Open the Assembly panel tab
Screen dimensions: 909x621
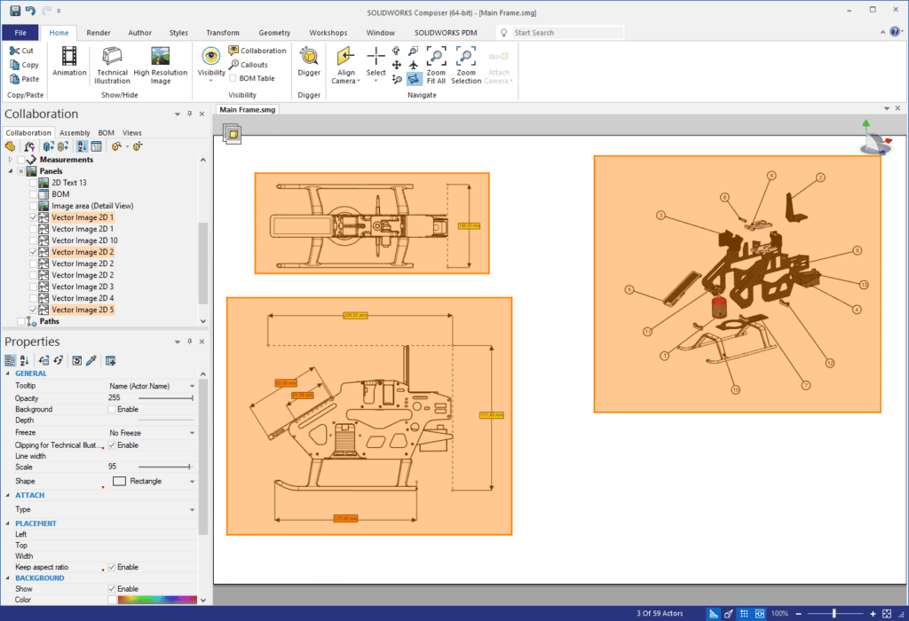click(x=75, y=133)
